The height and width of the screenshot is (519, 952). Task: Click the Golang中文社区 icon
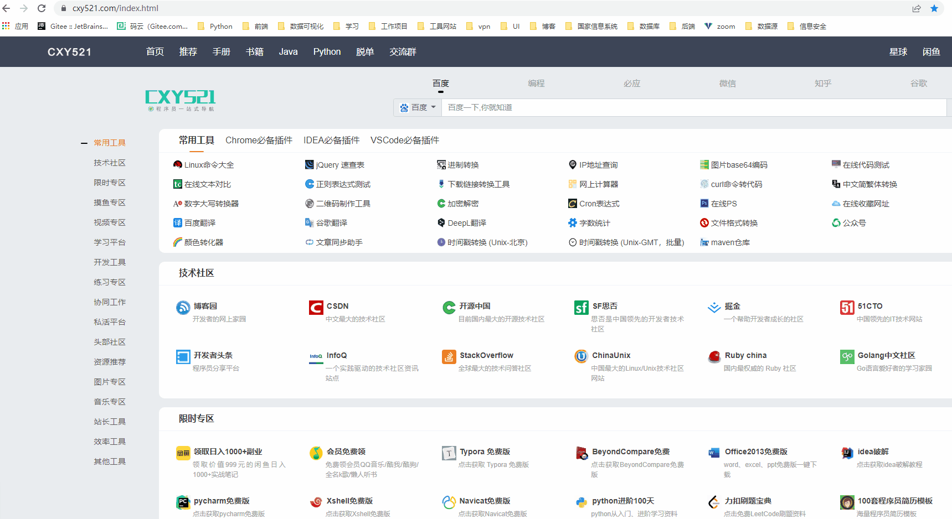tap(847, 357)
